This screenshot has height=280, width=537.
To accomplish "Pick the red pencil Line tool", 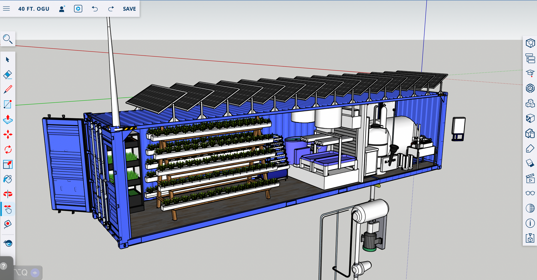I will [x=8, y=90].
